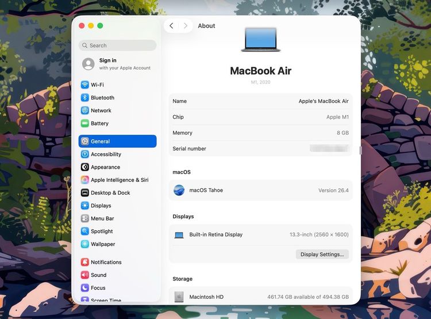Open Apple Intelligence & Siri icon

point(85,180)
